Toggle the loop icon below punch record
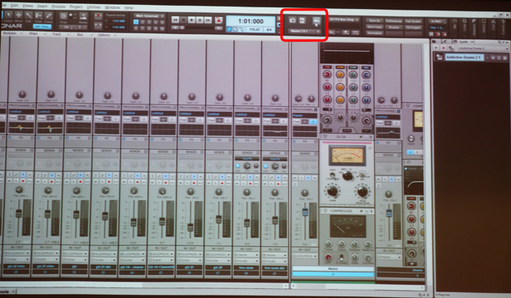This screenshot has width=511, height=298. [x=98, y=25]
